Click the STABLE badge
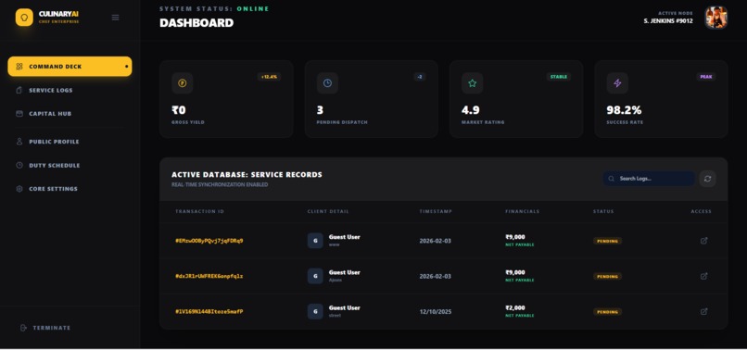Image resolution: width=747 pixels, height=350 pixels. click(x=558, y=77)
